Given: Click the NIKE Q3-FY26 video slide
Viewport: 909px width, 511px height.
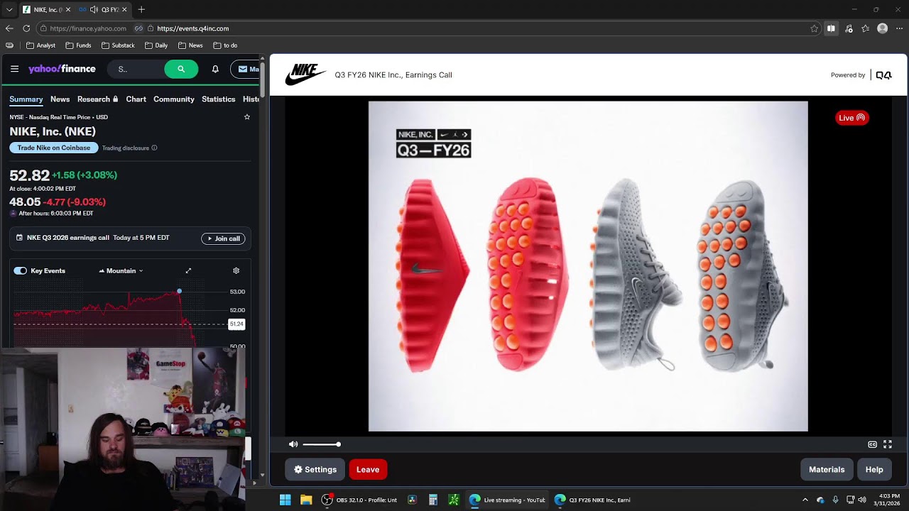Looking at the screenshot, I should (588, 266).
